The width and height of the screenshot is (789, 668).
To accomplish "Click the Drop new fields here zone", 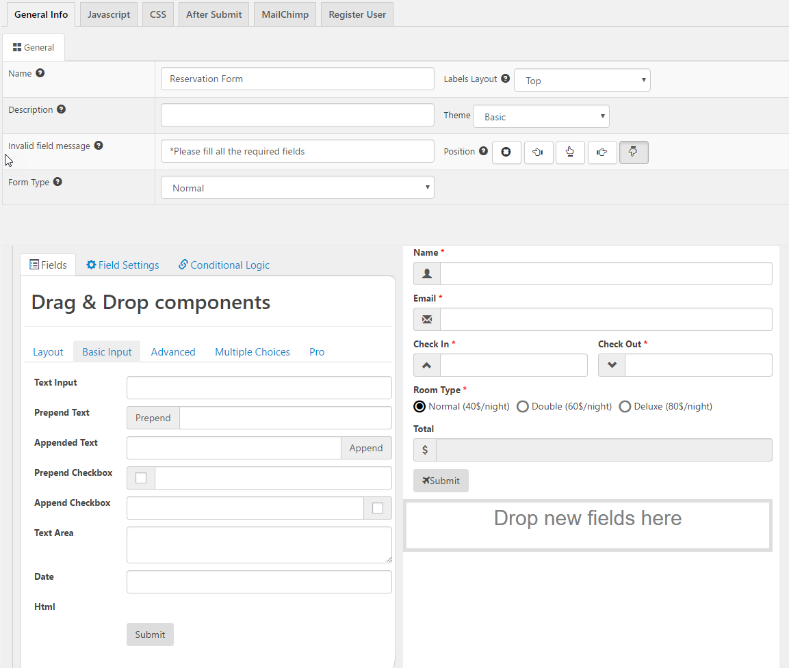I will pos(588,525).
